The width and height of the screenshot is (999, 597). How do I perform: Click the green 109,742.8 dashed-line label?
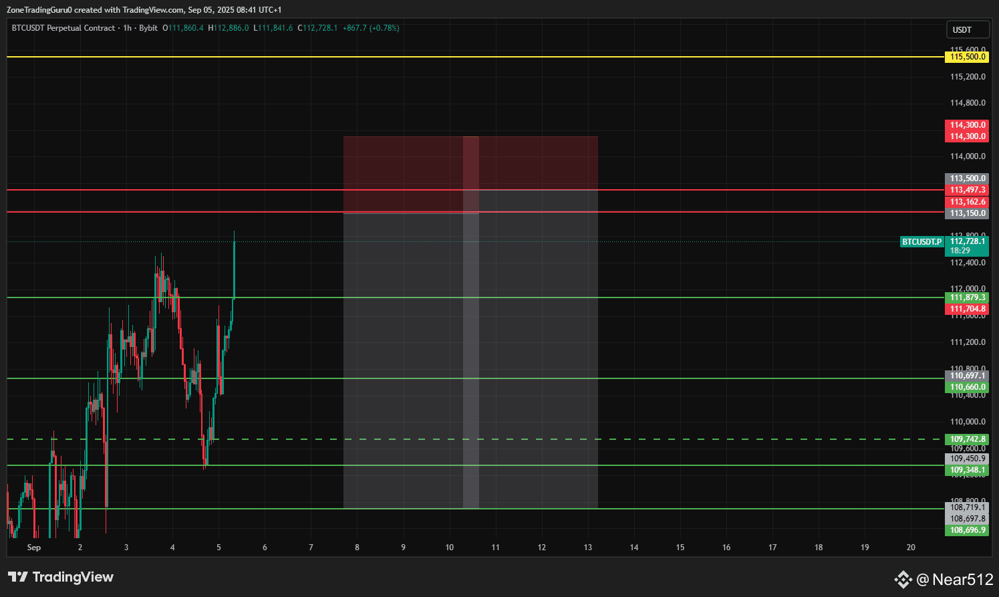[x=967, y=439]
